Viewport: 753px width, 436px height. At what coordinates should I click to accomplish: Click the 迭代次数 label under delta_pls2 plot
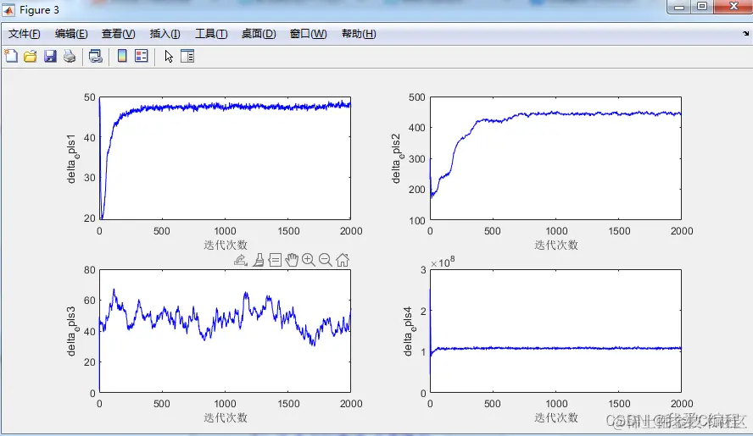[556, 246]
